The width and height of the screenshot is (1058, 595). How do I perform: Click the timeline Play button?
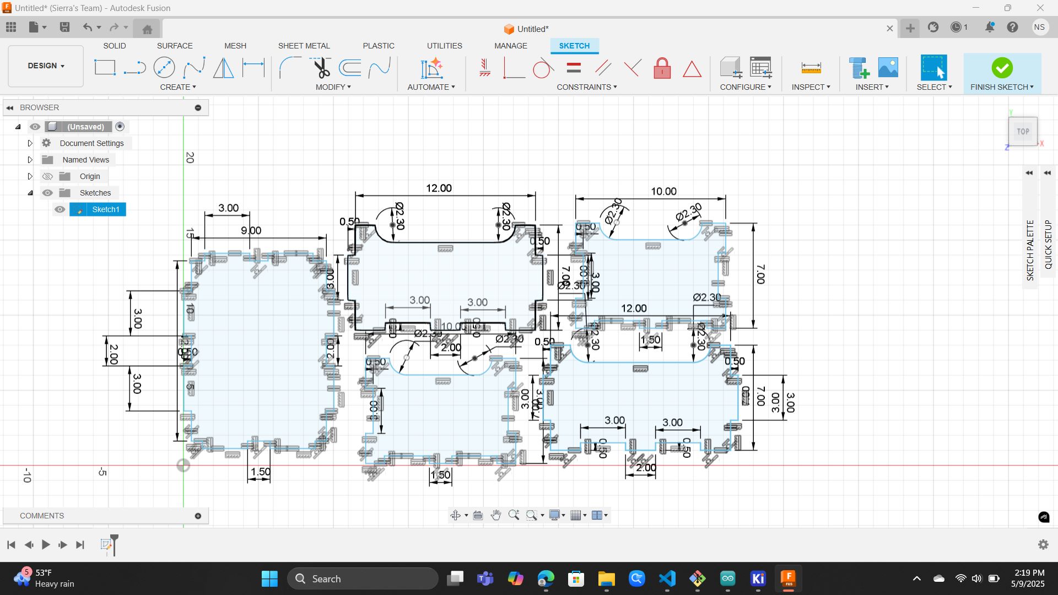(46, 545)
